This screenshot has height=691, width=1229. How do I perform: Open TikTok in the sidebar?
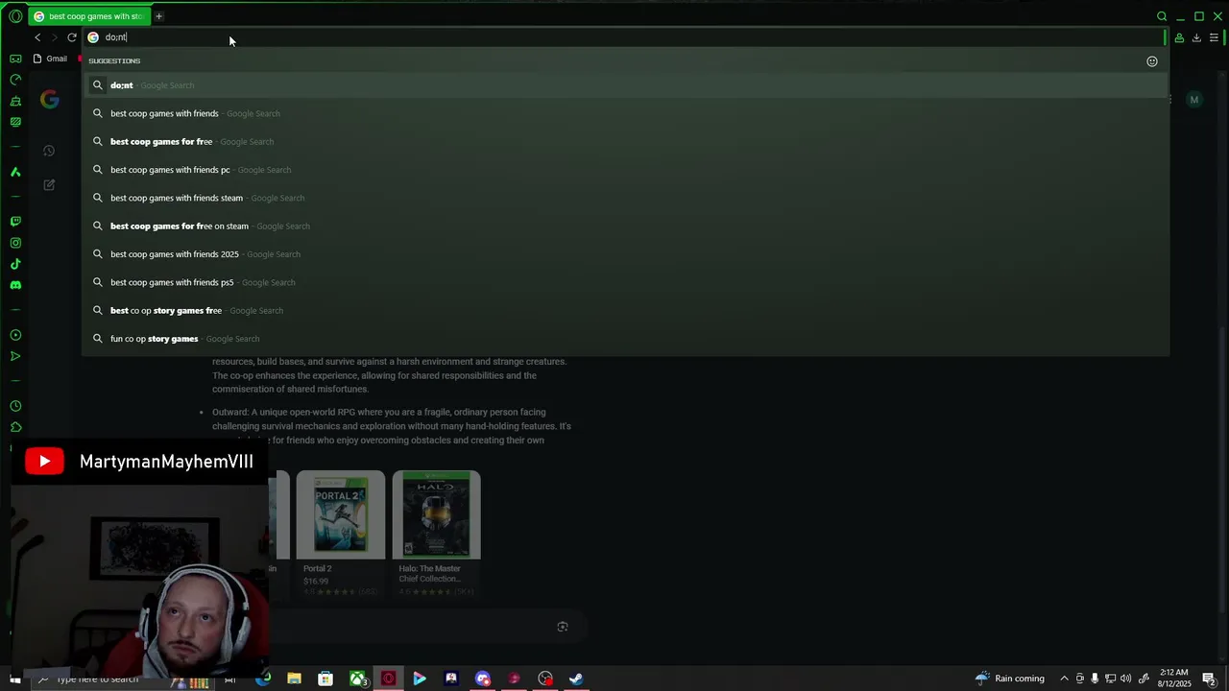tap(15, 264)
